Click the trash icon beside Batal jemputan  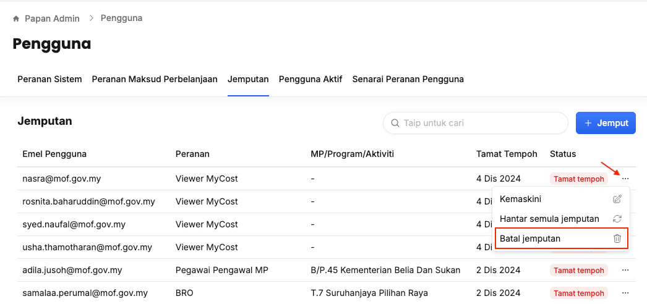tap(617, 239)
